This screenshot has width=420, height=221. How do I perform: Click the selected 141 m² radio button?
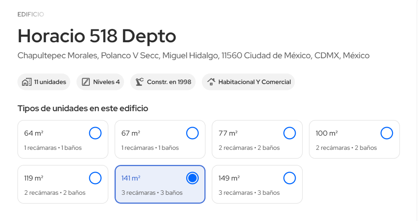[192, 178]
